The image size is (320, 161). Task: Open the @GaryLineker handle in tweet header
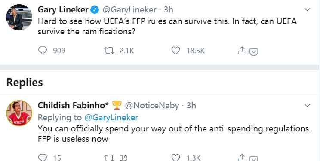point(129,10)
